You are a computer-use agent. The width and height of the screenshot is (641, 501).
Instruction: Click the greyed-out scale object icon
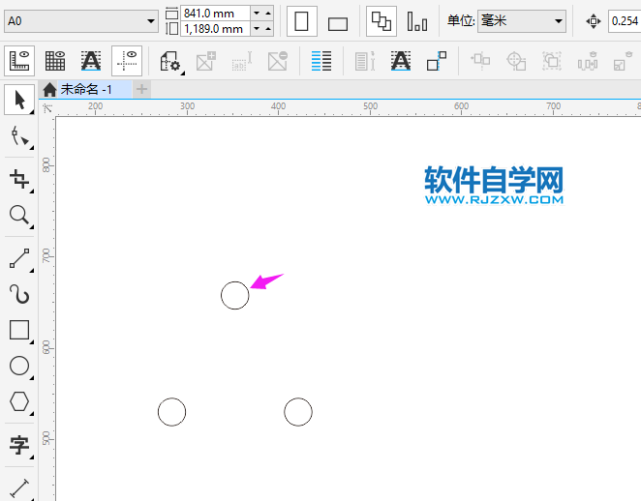point(624,61)
